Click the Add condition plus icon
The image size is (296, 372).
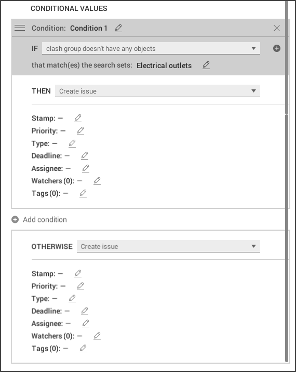click(15, 219)
